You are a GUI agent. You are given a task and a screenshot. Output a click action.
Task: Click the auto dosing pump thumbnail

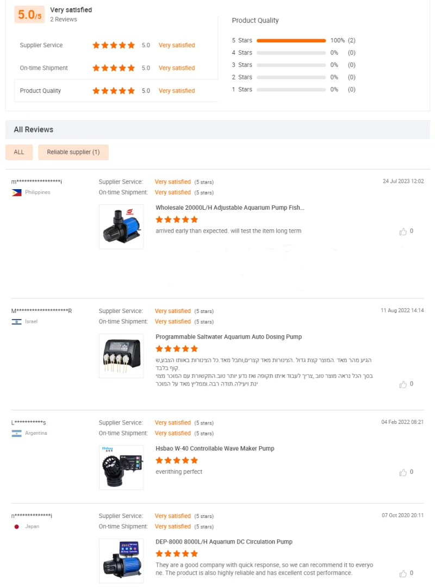point(121,356)
